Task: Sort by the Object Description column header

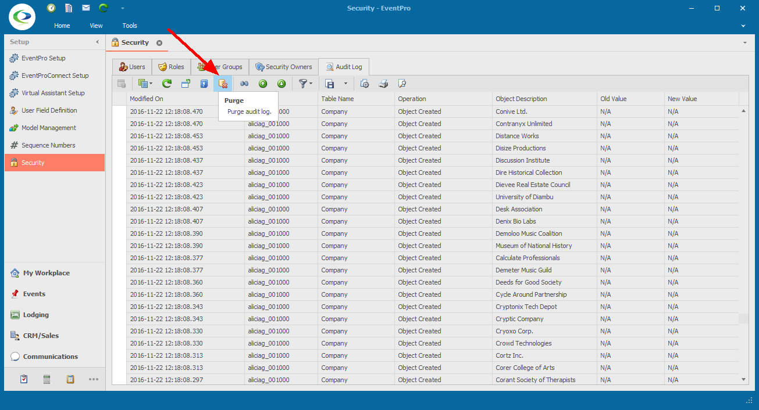Action: (545, 99)
